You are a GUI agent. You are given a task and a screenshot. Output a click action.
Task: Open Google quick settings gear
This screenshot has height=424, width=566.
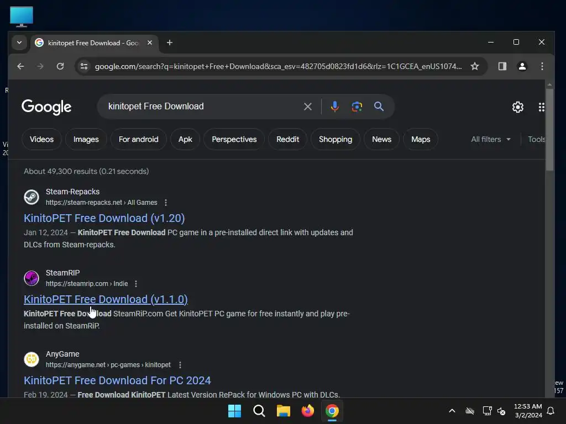[x=517, y=107]
